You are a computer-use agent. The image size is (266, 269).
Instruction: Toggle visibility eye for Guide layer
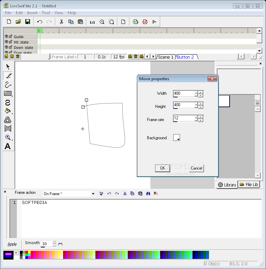tap(6, 36)
